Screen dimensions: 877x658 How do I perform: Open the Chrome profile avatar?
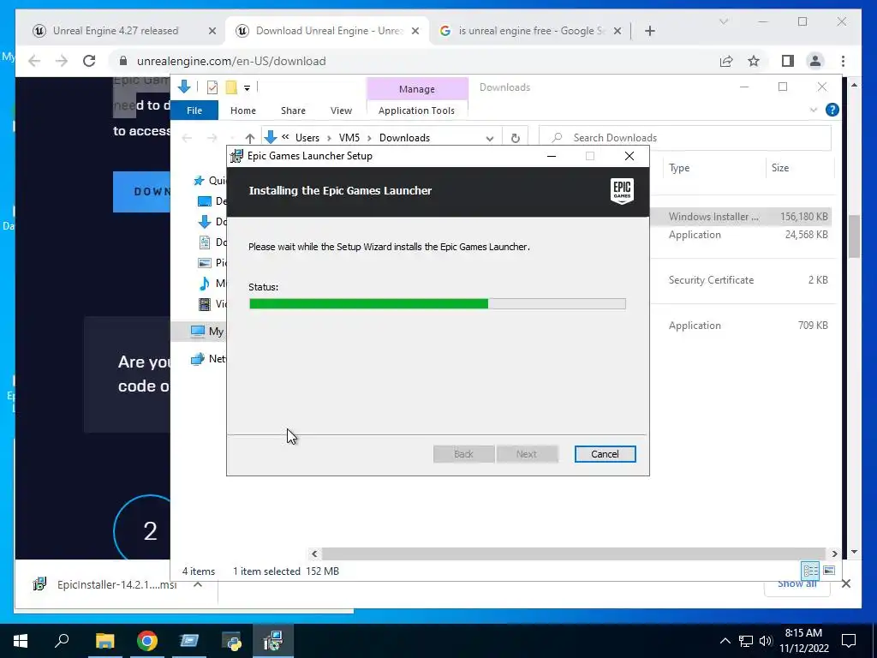(815, 61)
